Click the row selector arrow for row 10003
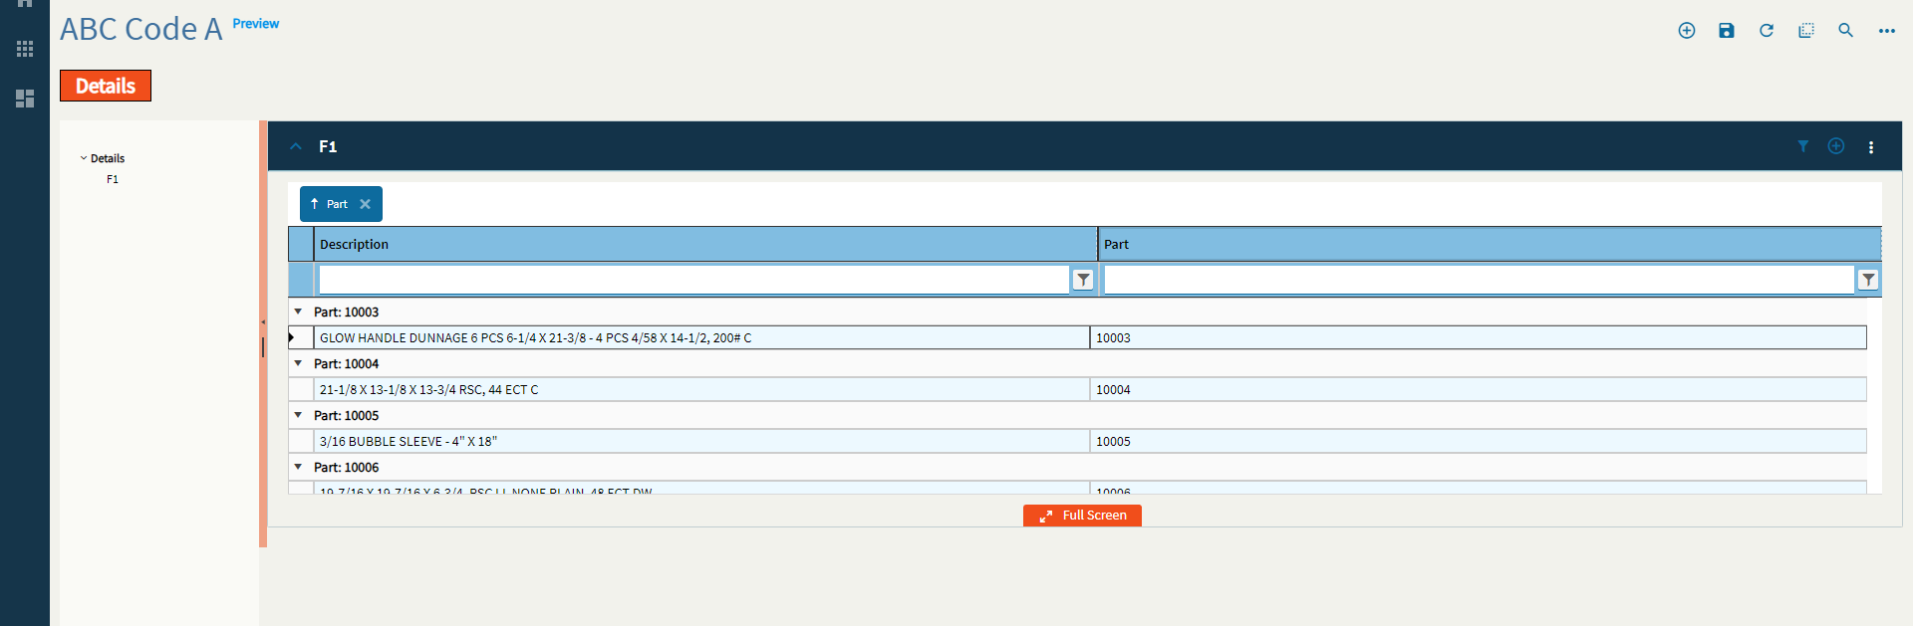The height and width of the screenshot is (626, 1913). 301,338
